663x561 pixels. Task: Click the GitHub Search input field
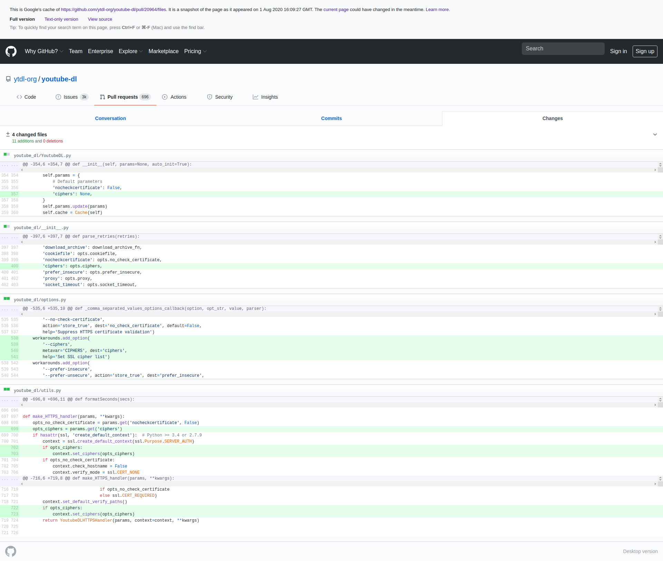563,49
